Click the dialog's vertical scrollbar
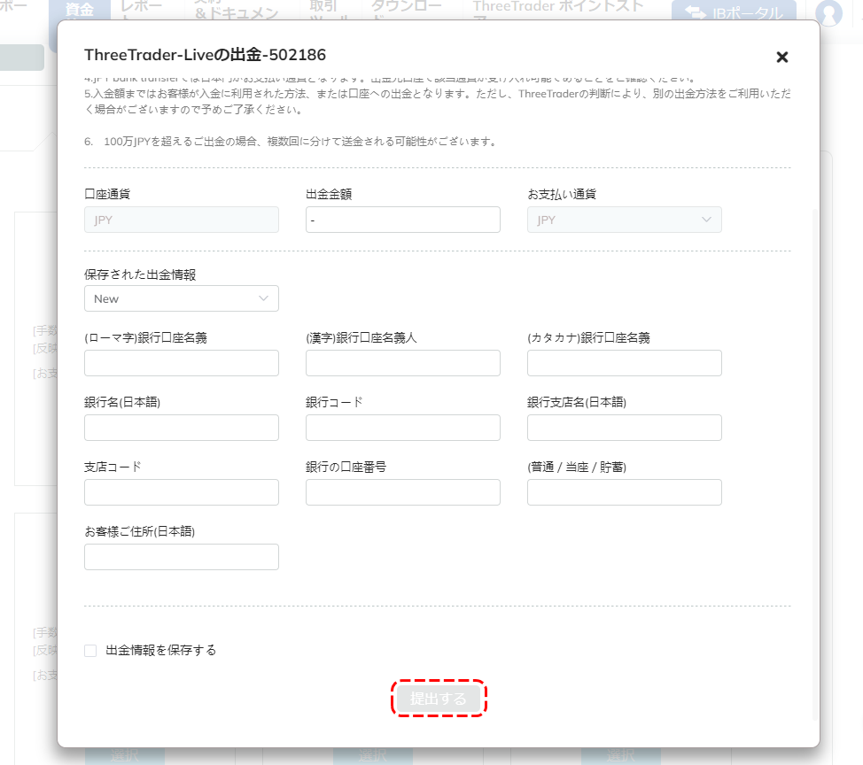Viewport: 863px width, 765px height. [x=814, y=464]
